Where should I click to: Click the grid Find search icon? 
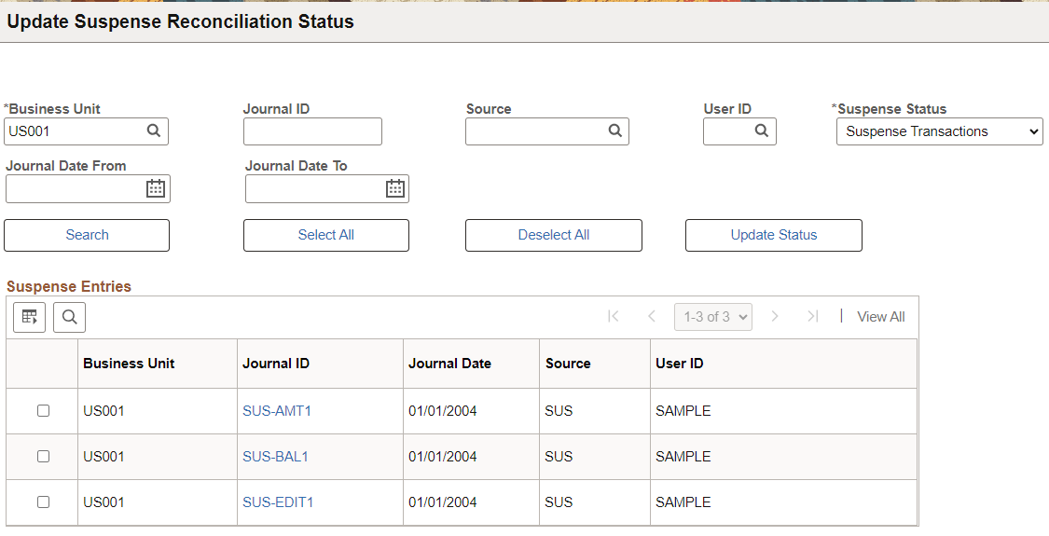coord(70,317)
